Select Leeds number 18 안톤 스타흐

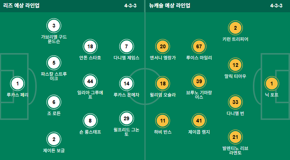click(90, 46)
